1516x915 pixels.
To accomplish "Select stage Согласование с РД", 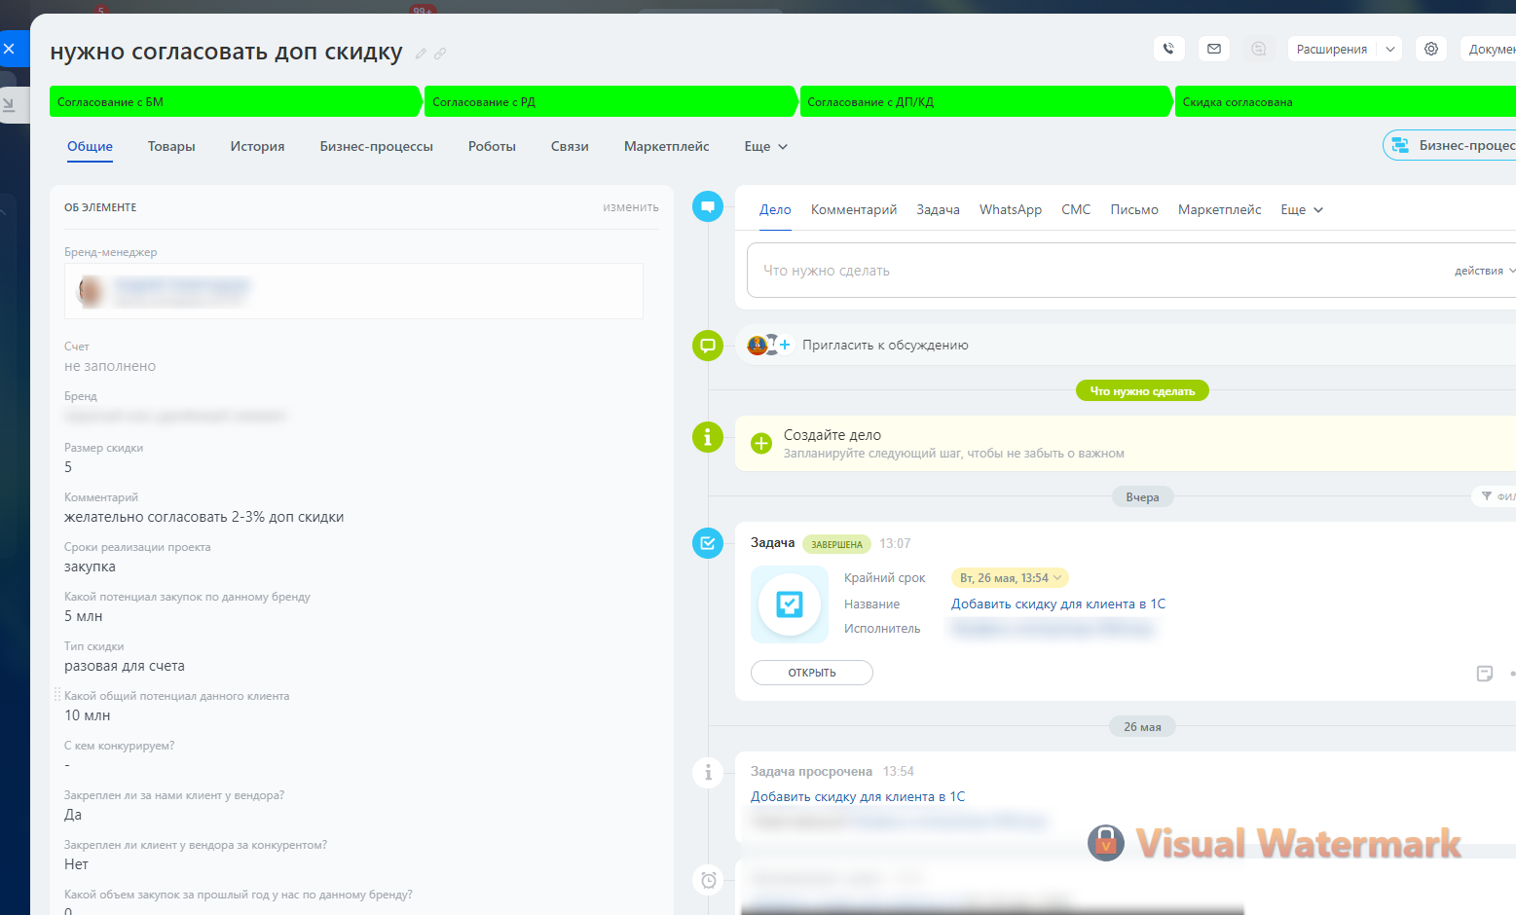I will tap(610, 101).
